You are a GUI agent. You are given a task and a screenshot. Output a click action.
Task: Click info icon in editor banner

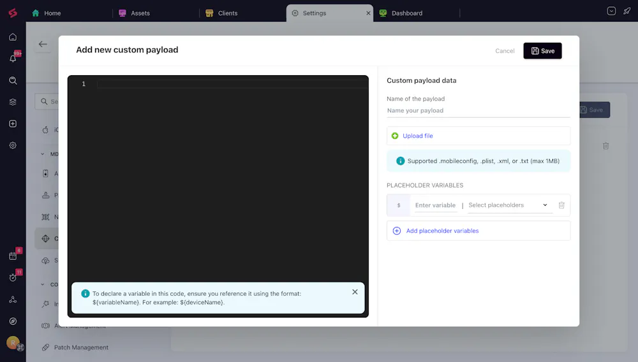click(85, 293)
